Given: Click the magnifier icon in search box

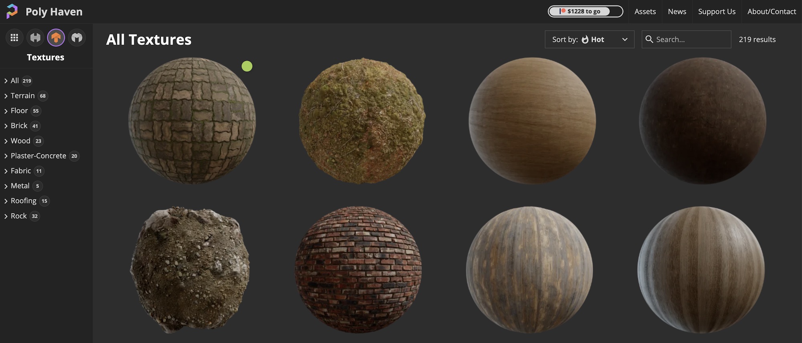Looking at the screenshot, I should [x=649, y=39].
